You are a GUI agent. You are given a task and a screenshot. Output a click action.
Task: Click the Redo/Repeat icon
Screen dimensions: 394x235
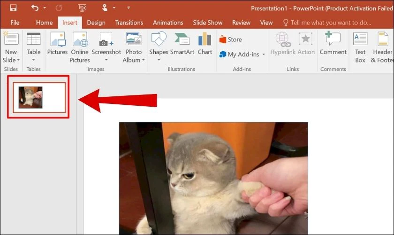pos(59,8)
